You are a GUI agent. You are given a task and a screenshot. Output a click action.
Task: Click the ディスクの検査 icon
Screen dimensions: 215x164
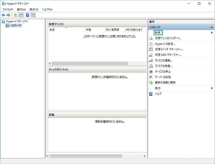[x=151, y=66]
